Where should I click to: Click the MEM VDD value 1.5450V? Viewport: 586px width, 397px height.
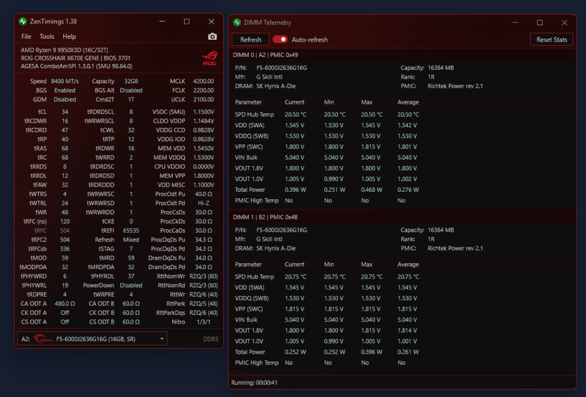203,148
